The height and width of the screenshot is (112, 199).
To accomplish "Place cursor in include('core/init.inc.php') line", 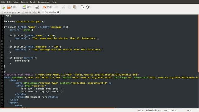I will tap(24, 21).
